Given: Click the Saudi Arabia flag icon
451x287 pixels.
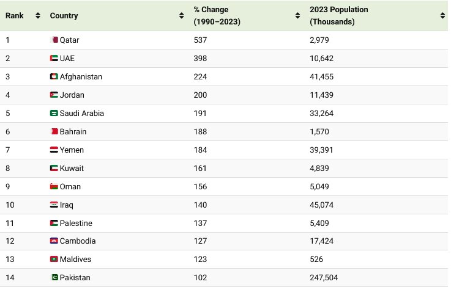Looking at the screenshot, I should [x=54, y=114].
